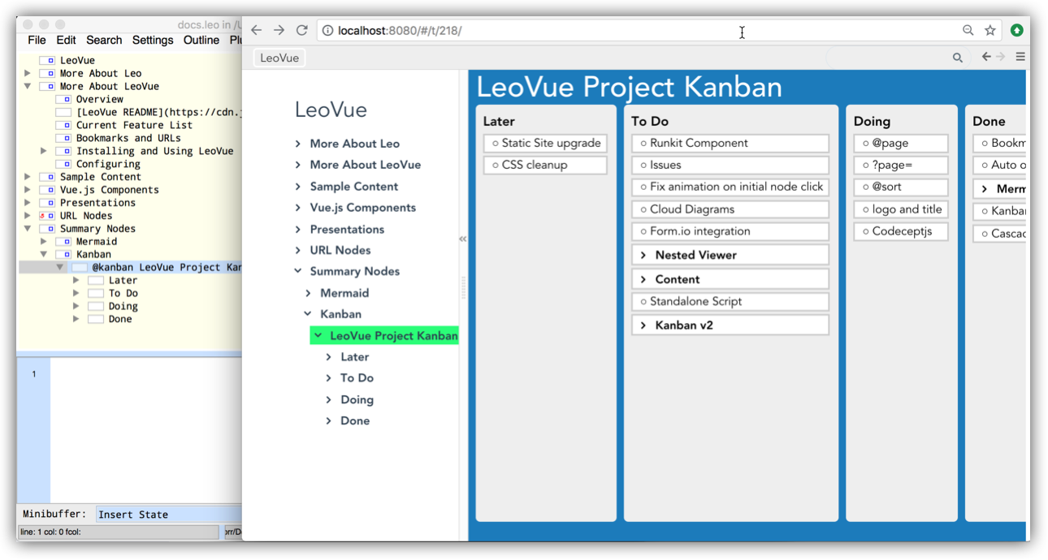Open the Cloud Diagrams card
Screen dimensions: 1048x560
(x=730, y=209)
